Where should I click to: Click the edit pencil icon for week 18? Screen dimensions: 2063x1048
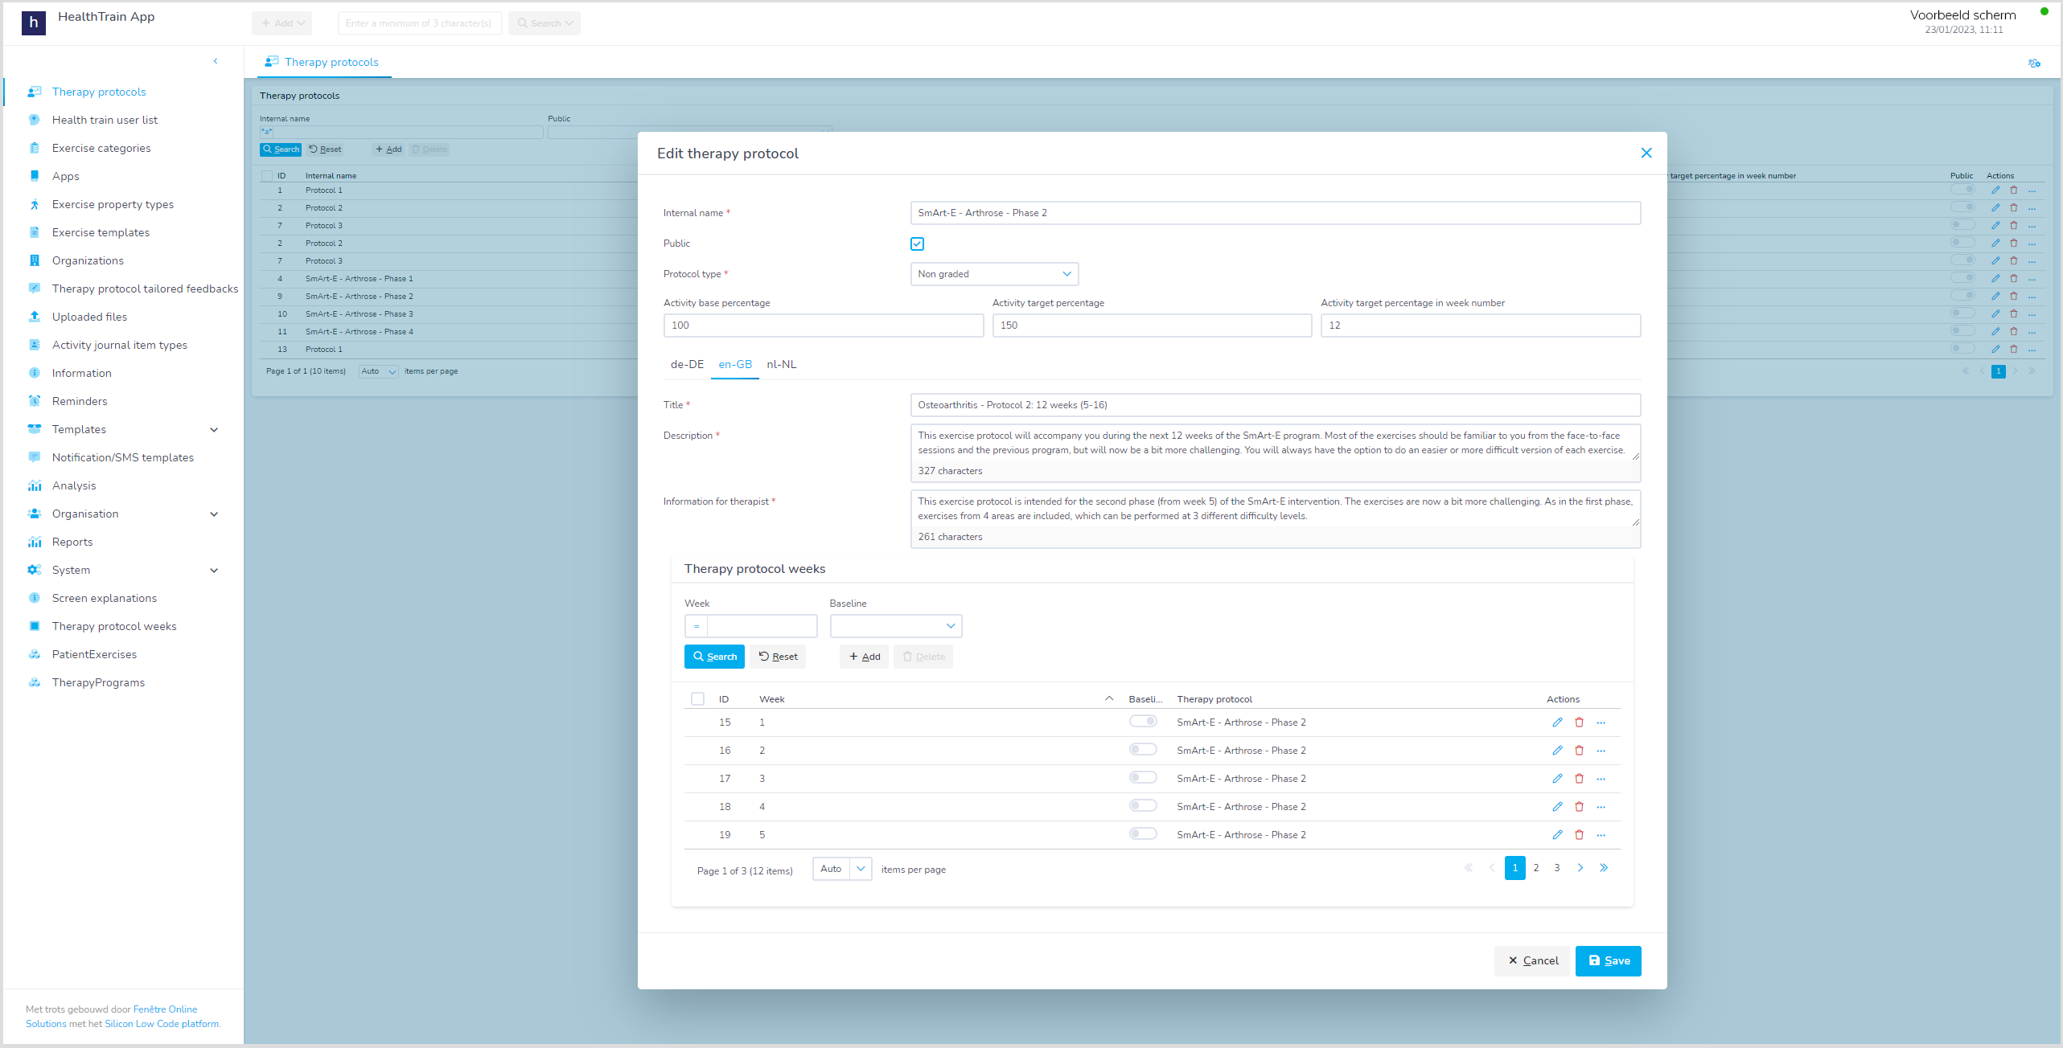coord(1556,806)
